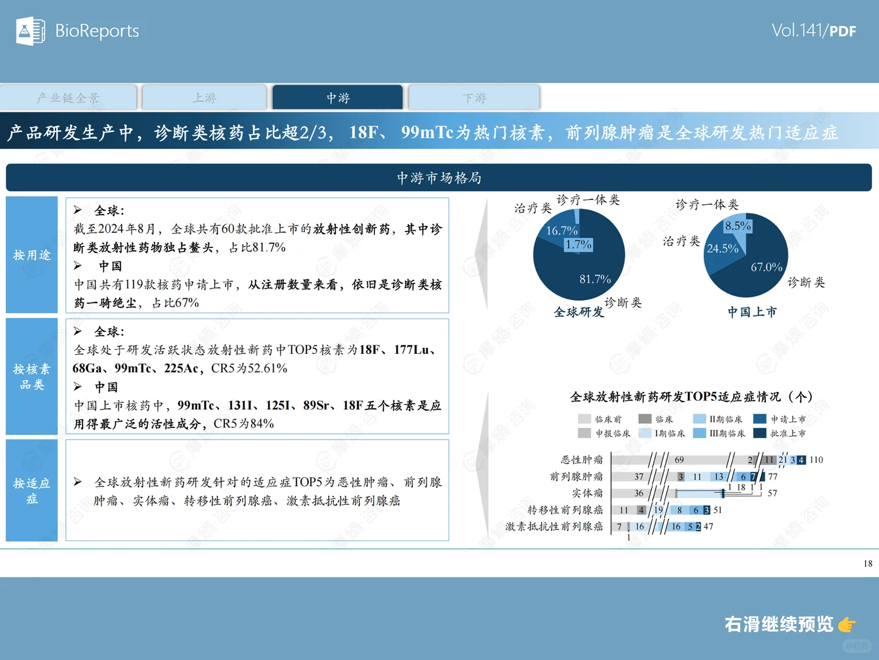879x660 pixels.
Task: Click the BioReports brand name
Action: click(x=97, y=31)
